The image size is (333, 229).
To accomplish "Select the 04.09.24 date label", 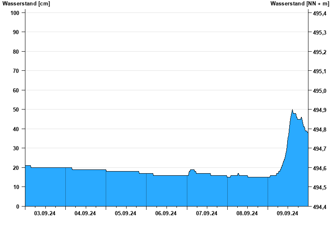I will pyautogui.click(x=85, y=214).
